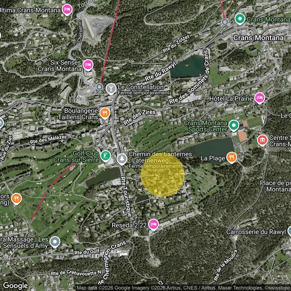Open the Boulangerie Taillens Crans restaurant pin
The width and height of the screenshot is (291, 291).
click(105, 113)
